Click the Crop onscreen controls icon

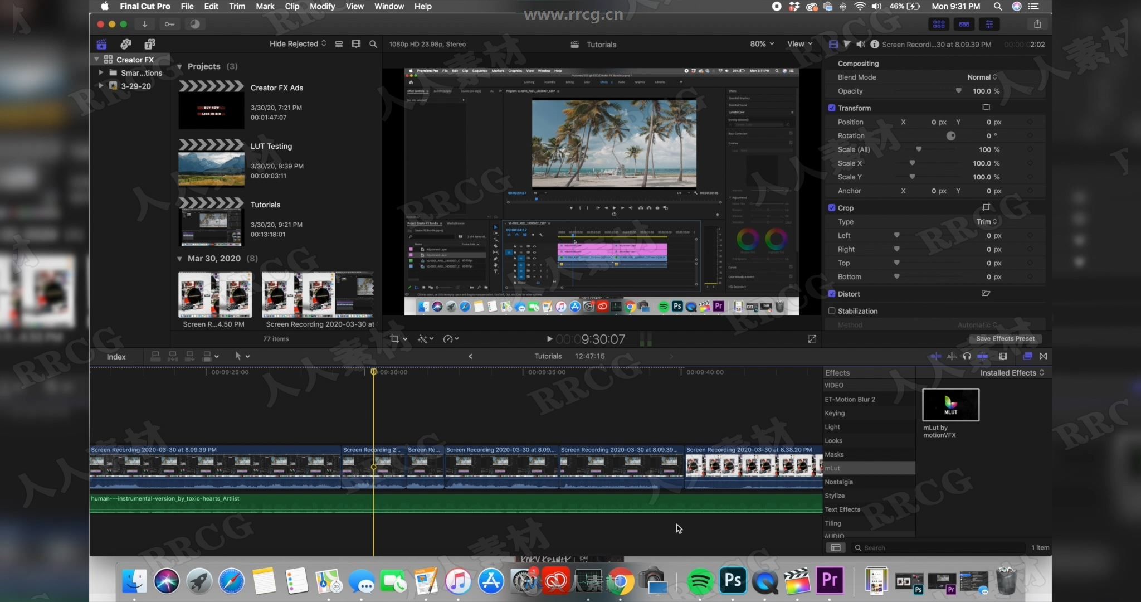click(x=986, y=207)
